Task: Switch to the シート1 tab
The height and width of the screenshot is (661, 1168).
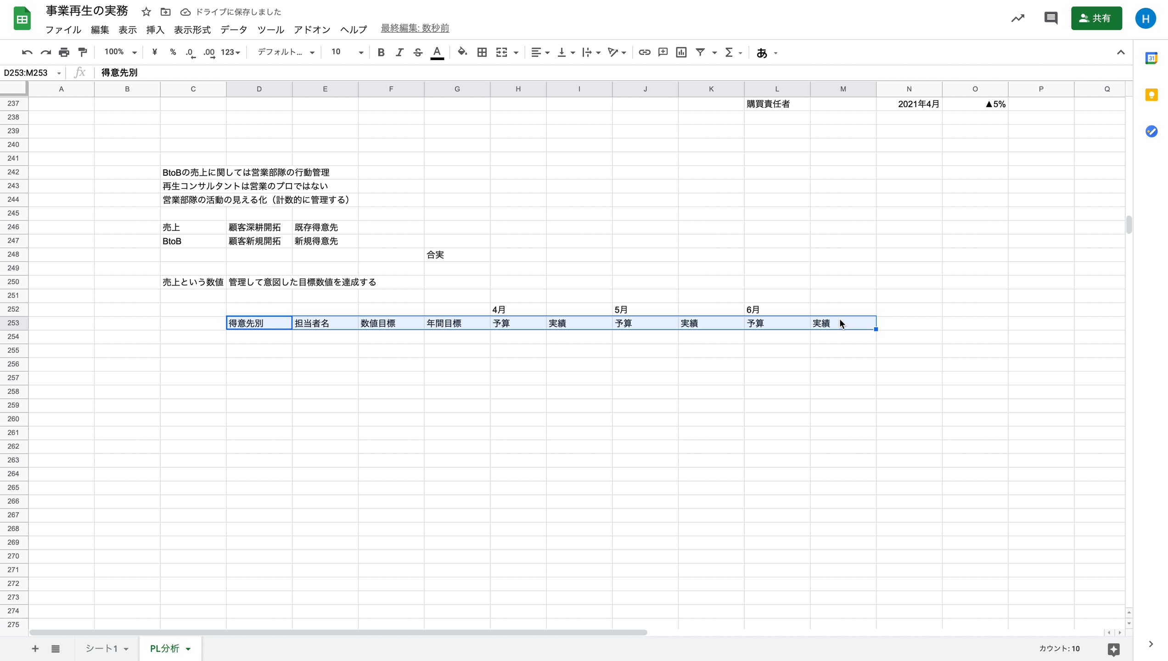Action: pos(103,649)
